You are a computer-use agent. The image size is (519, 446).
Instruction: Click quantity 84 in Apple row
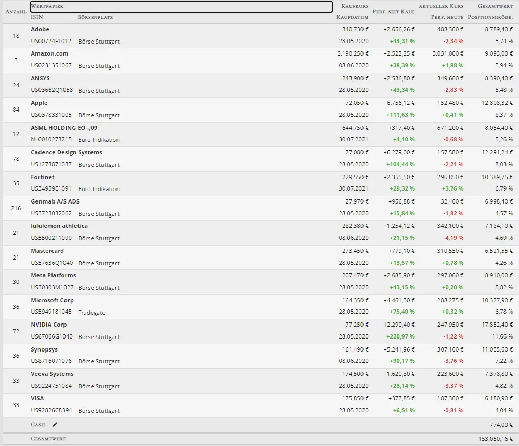[x=16, y=110]
